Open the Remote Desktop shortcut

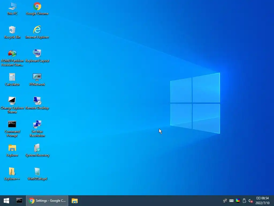(x=37, y=103)
